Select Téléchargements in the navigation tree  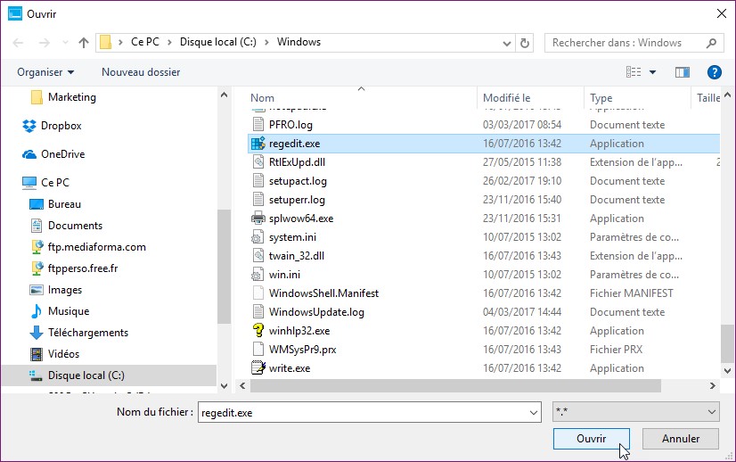87,333
